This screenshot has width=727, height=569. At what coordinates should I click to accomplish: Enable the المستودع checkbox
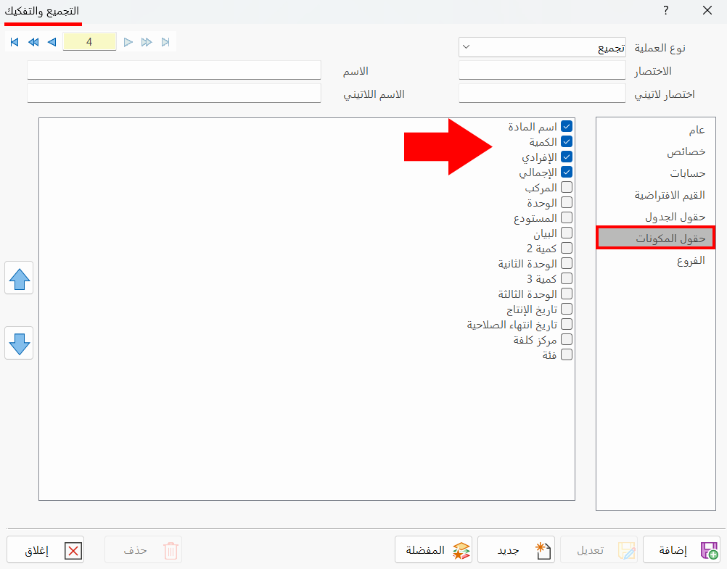567,217
